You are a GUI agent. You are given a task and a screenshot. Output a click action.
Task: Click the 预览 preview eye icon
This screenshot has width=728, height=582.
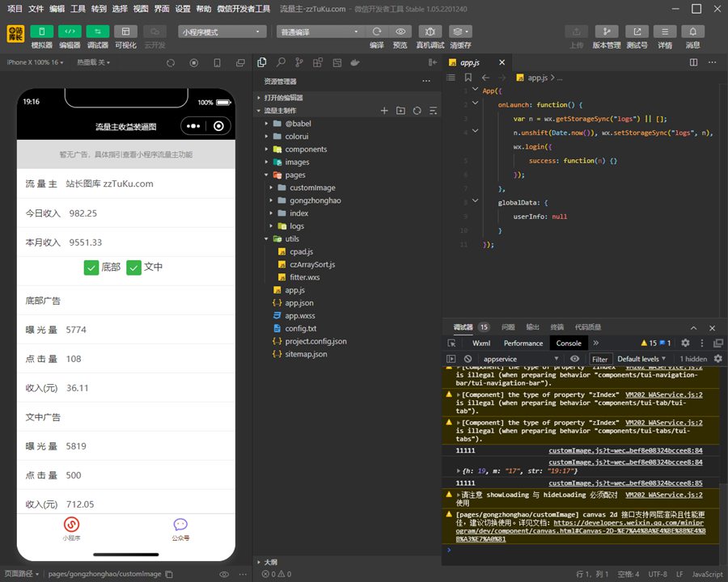click(400, 32)
